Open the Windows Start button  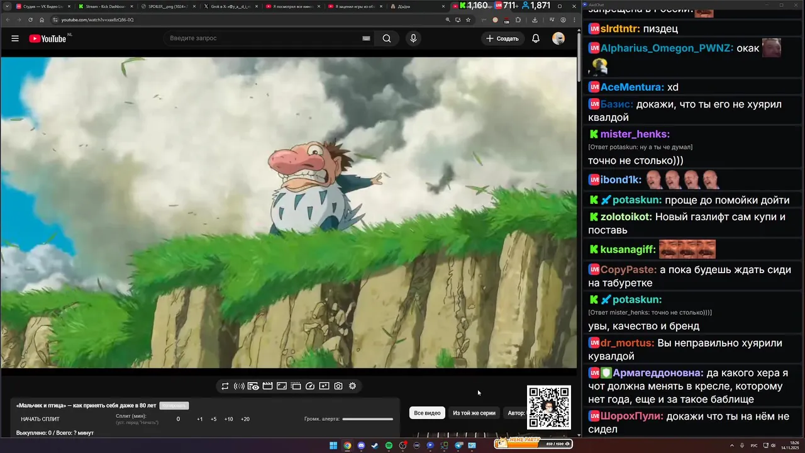[333, 445]
